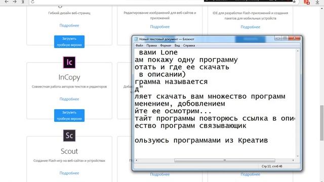Screen dimensions: 324x182
Task: Open the Вид menu in Notepad
Action: click(x=177, y=45)
